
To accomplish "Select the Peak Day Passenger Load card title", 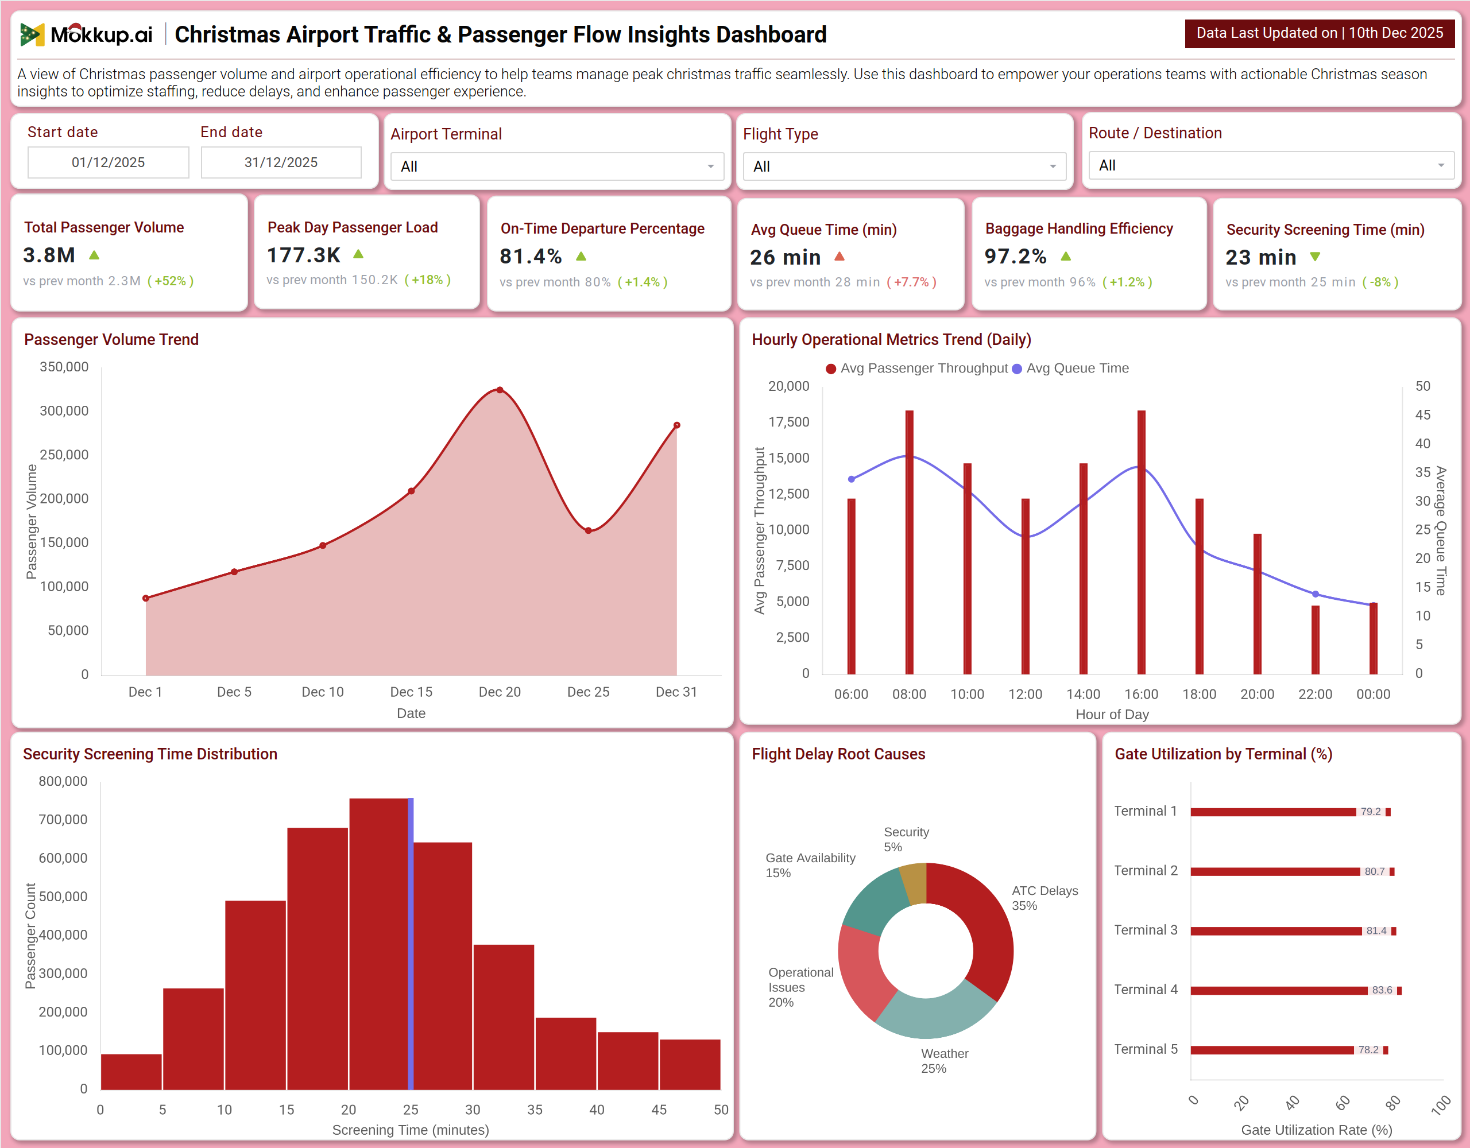I will tap(353, 227).
